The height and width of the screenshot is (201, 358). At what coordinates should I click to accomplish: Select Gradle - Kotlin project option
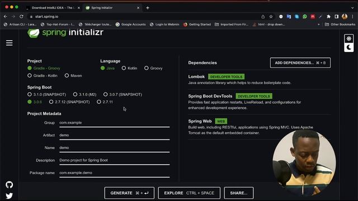[x=43, y=75]
